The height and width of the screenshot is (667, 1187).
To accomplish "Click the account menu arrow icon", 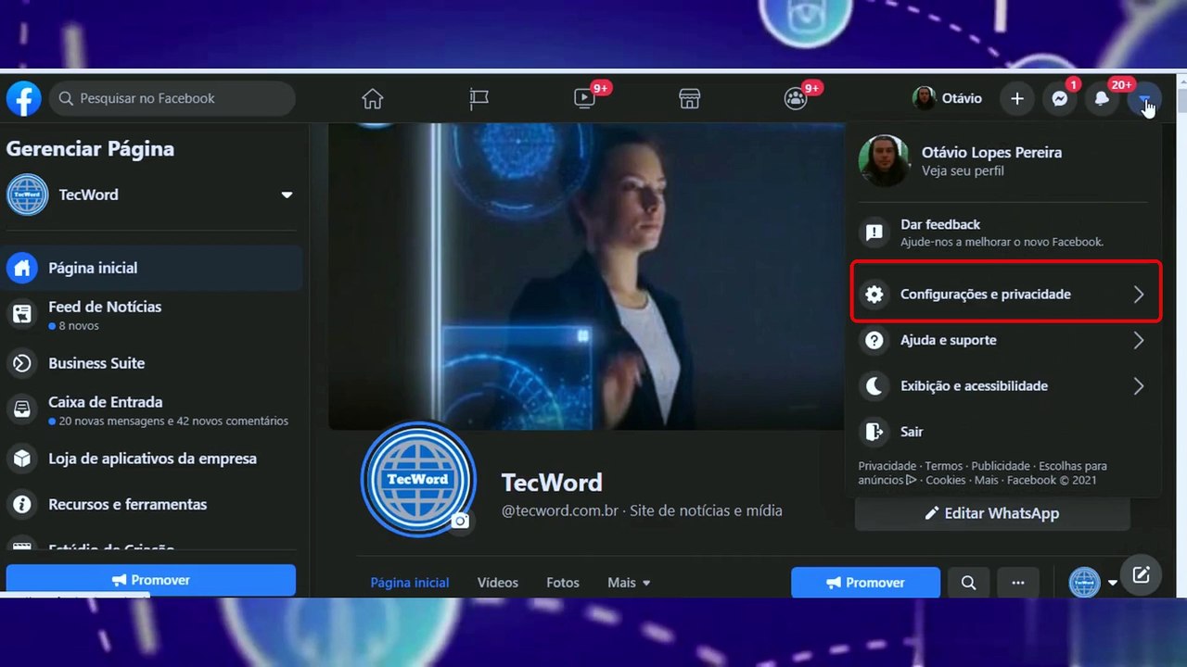I will [x=1144, y=98].
